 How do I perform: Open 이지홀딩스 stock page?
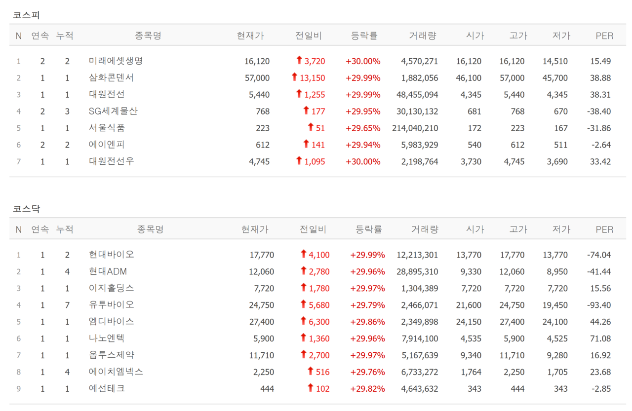coord(112,289)
